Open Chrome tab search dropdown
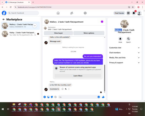 2,2
